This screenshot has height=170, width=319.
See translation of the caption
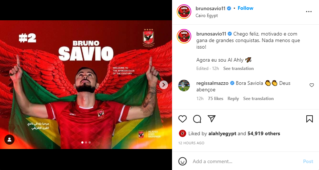(x=238, y=69)
